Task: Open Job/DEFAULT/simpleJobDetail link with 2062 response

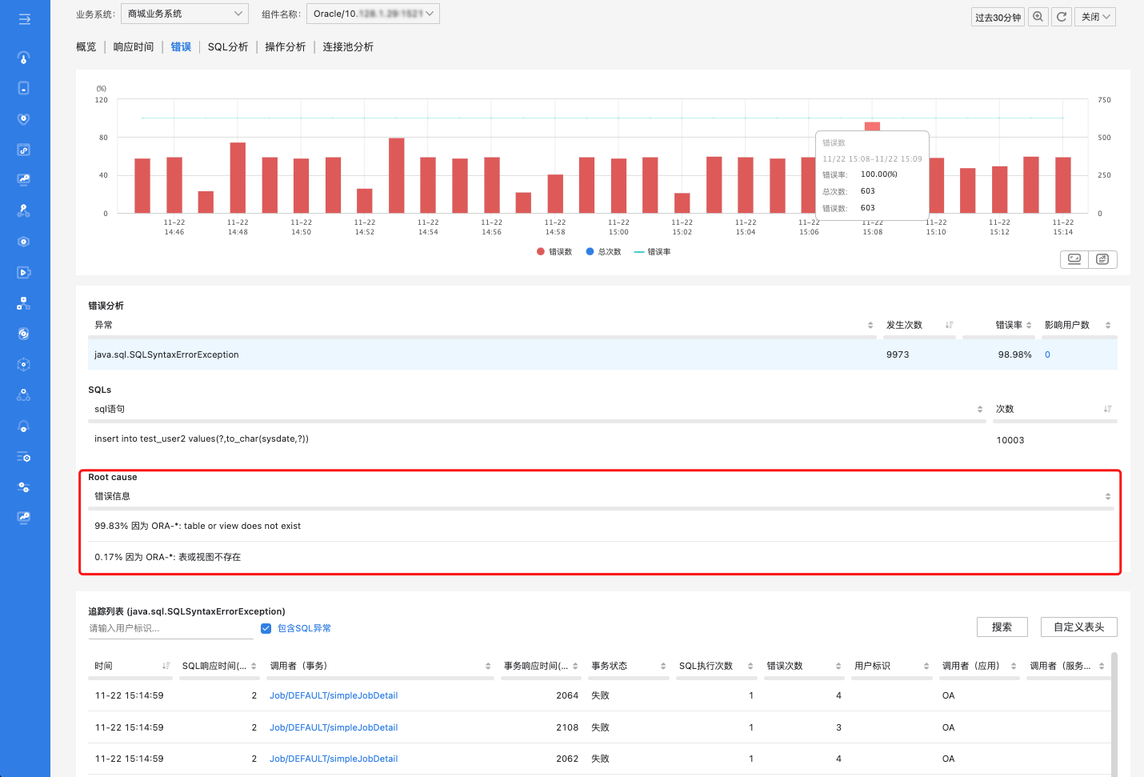Action: point(334,759)
